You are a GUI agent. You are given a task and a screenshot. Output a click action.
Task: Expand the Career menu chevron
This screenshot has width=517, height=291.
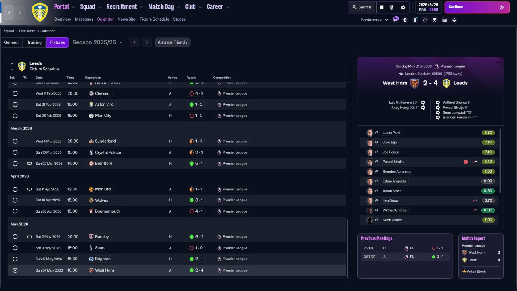[x=228, y=7]
